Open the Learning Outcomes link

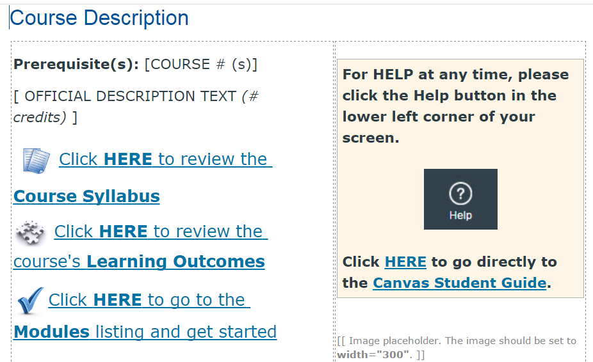[176, 262]
